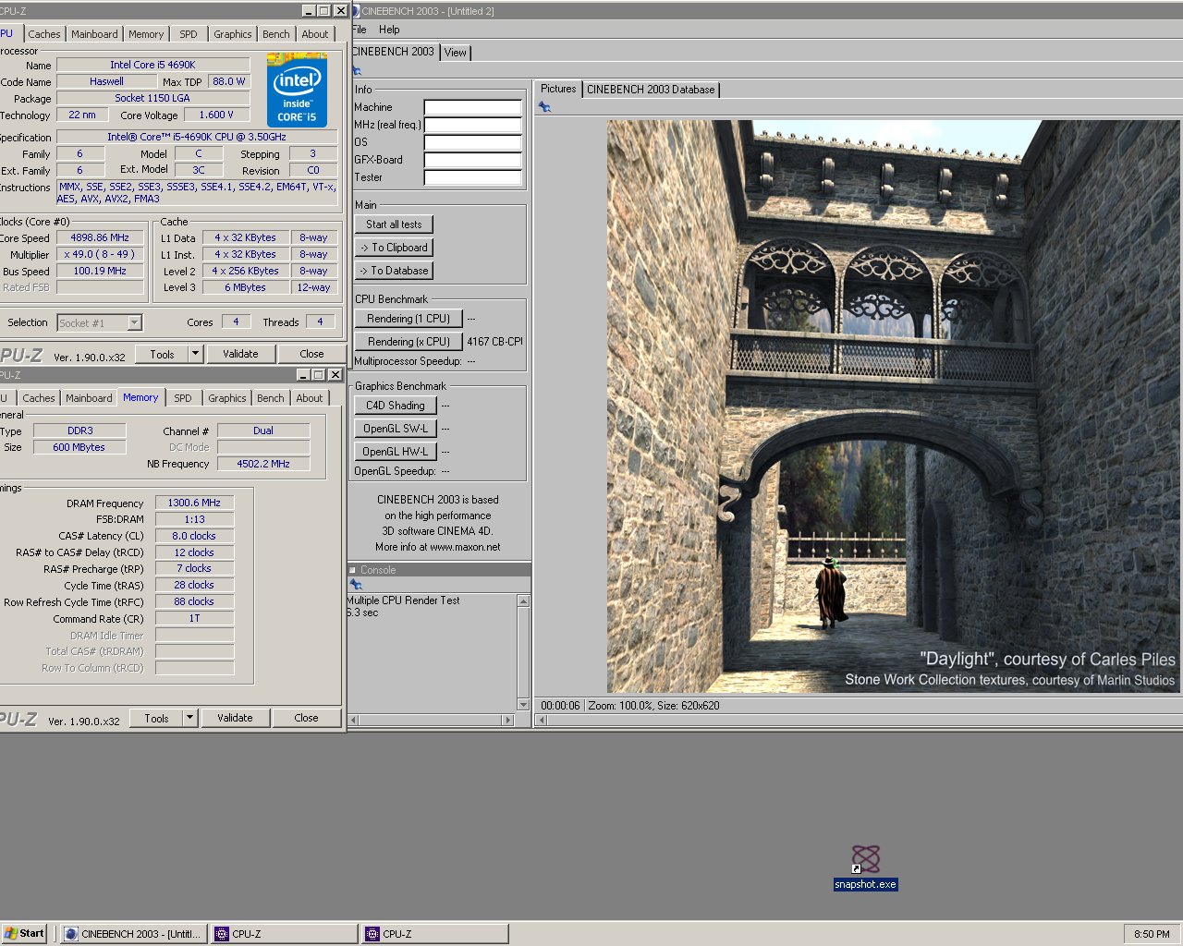Click Close button in lower CPU-Z window
The width and height of the screenshot is (1183, 946).
tap(307, 718)
